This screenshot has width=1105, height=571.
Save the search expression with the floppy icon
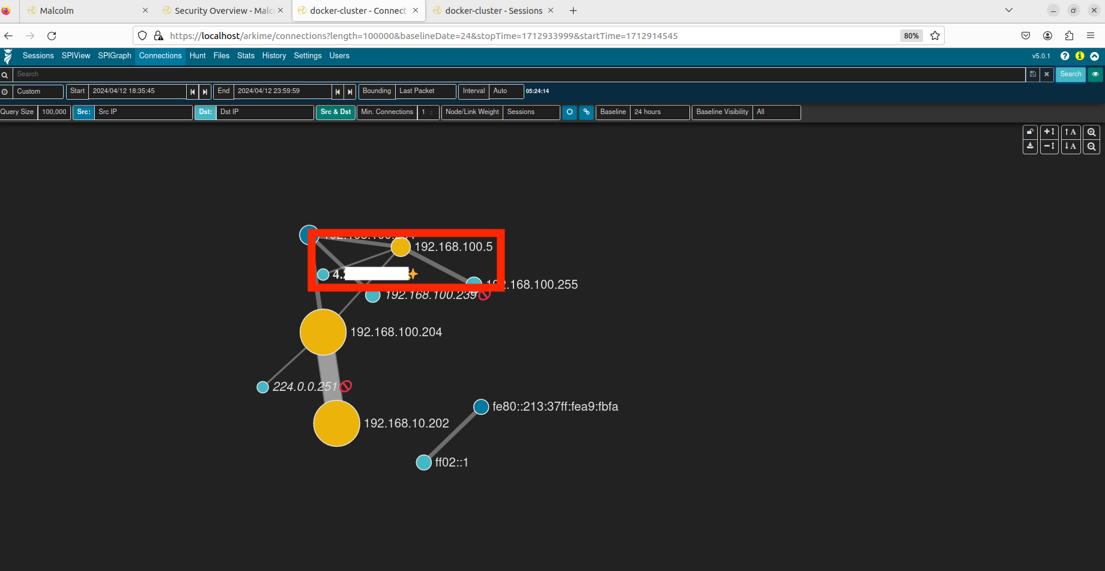coord(1032,74)
